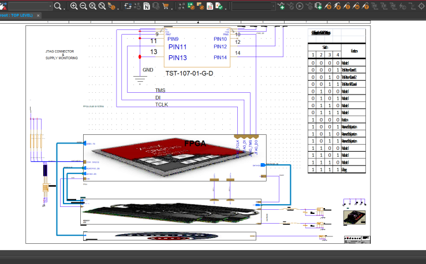Click the DI net label
Viewport: 426px width, 264px height.
(x=158, y=97)
